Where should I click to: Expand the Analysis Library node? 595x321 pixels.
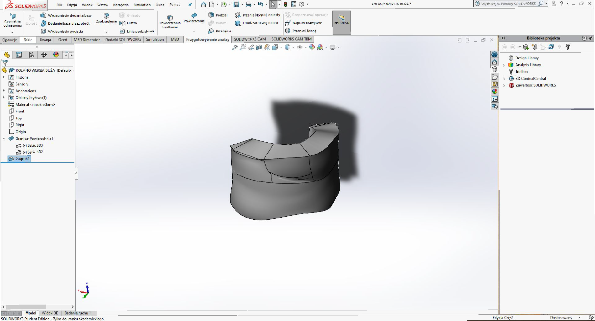pyautogui.click(x=504, y=65)
